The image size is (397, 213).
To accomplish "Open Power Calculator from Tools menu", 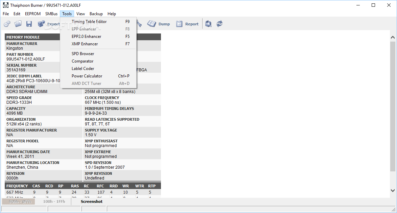I will click(x=98, y=76).
